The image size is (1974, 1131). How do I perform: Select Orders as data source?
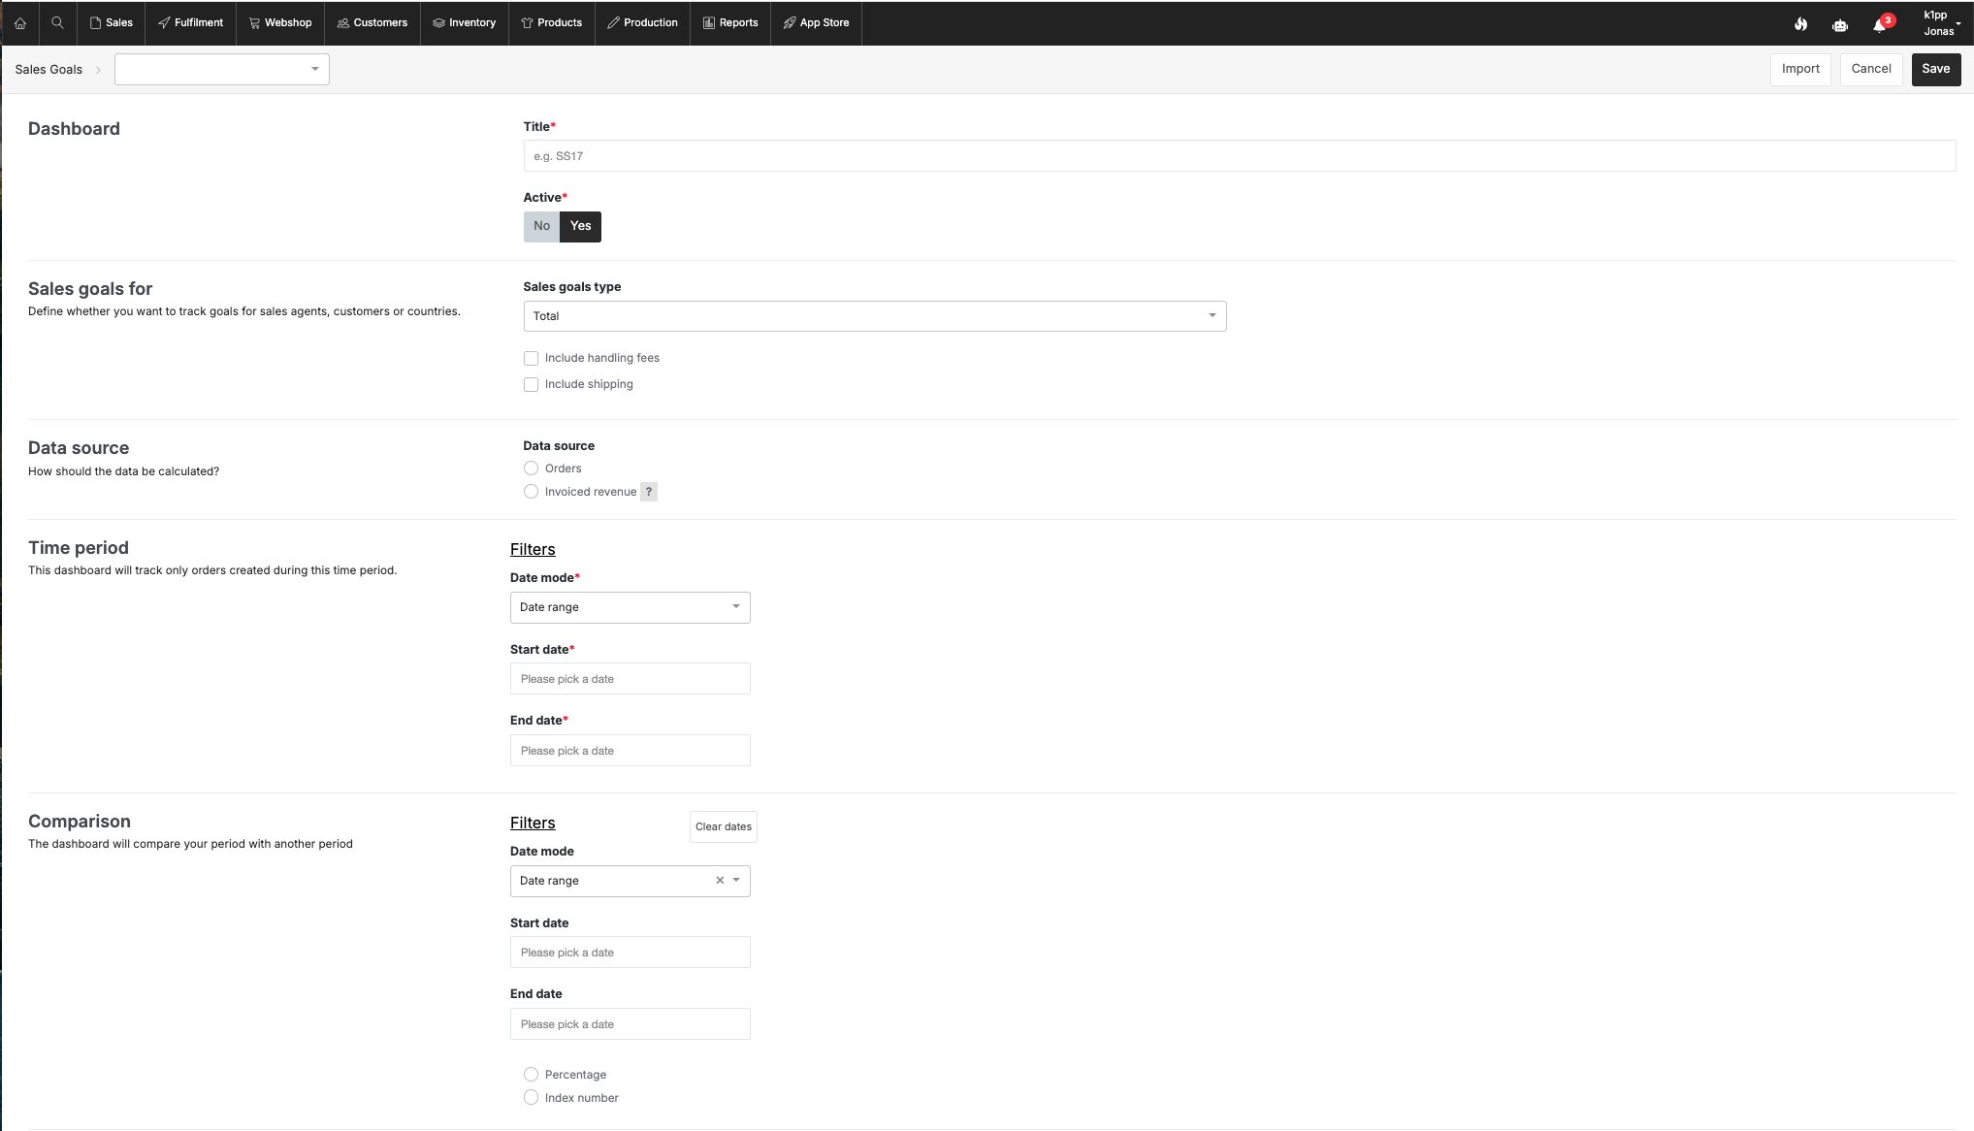(531, 469)
